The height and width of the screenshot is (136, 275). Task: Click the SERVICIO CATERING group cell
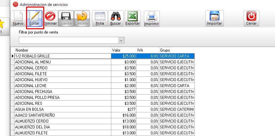[177, 109]
